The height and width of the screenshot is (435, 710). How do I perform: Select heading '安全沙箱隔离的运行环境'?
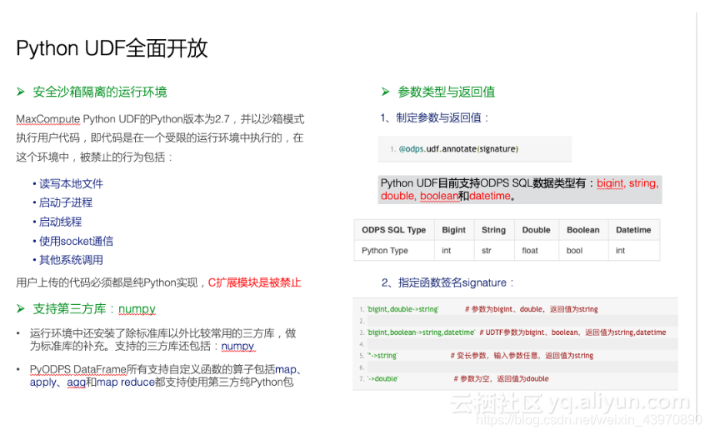(100, 92)
